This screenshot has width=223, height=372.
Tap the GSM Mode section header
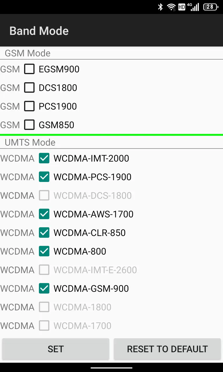[28, 53]
